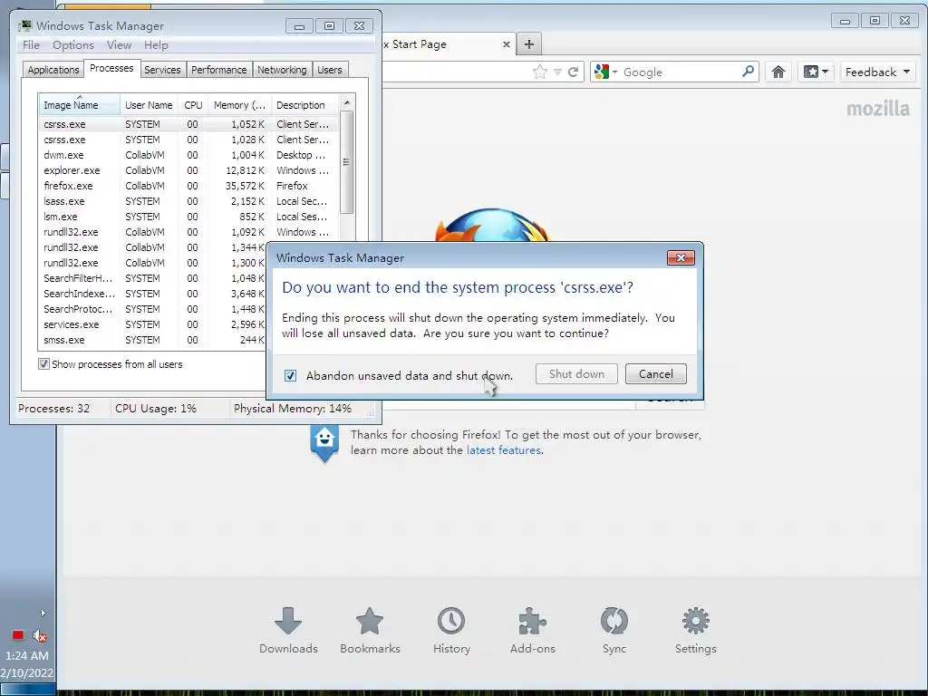
Task: Open the File menu in Task Manager
Action: pos(31,45)
